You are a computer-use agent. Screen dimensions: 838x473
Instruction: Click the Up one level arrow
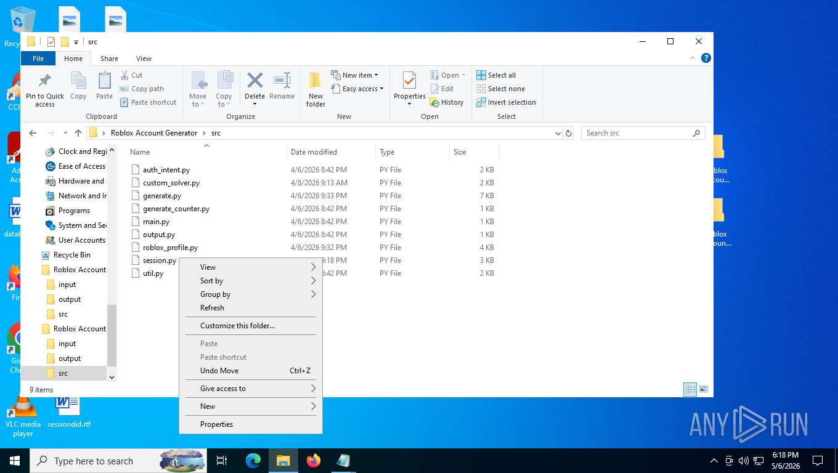pos(78,133)
